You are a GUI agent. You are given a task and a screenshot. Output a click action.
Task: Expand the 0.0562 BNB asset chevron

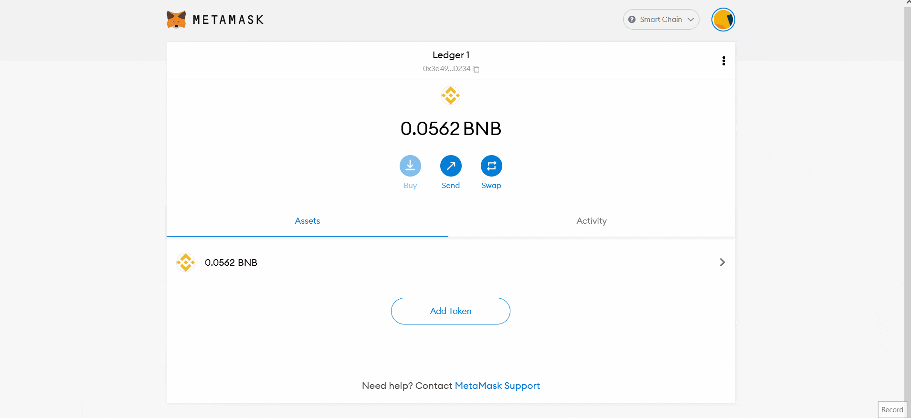point(722,262)
